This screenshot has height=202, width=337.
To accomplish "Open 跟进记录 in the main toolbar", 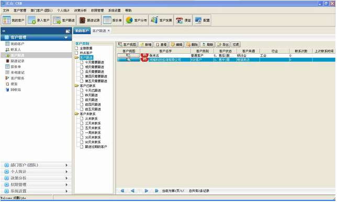I will coord(89,20).
